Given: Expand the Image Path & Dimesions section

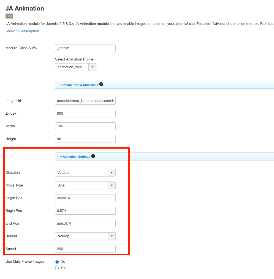Looking at the screenshot, I should (x=80, y=85).
